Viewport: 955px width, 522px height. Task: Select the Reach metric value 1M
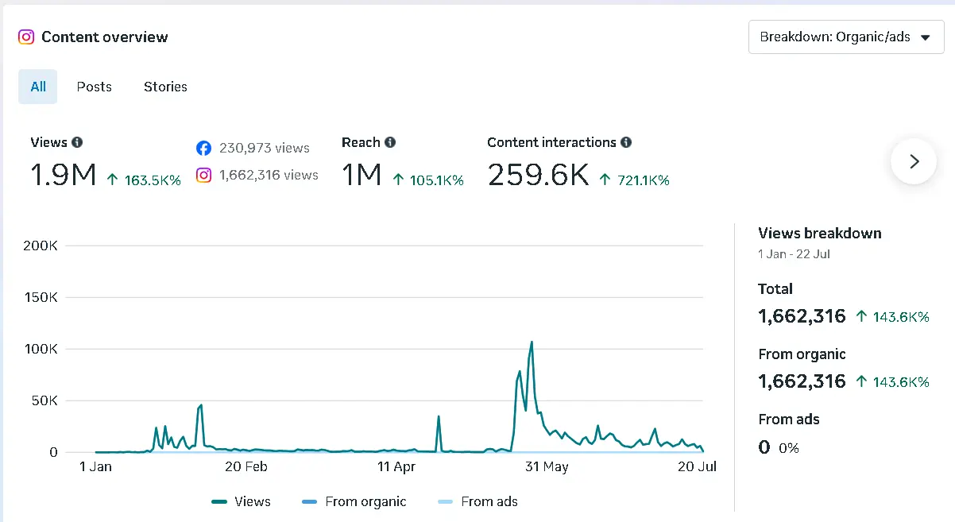(x=362, y=175)
